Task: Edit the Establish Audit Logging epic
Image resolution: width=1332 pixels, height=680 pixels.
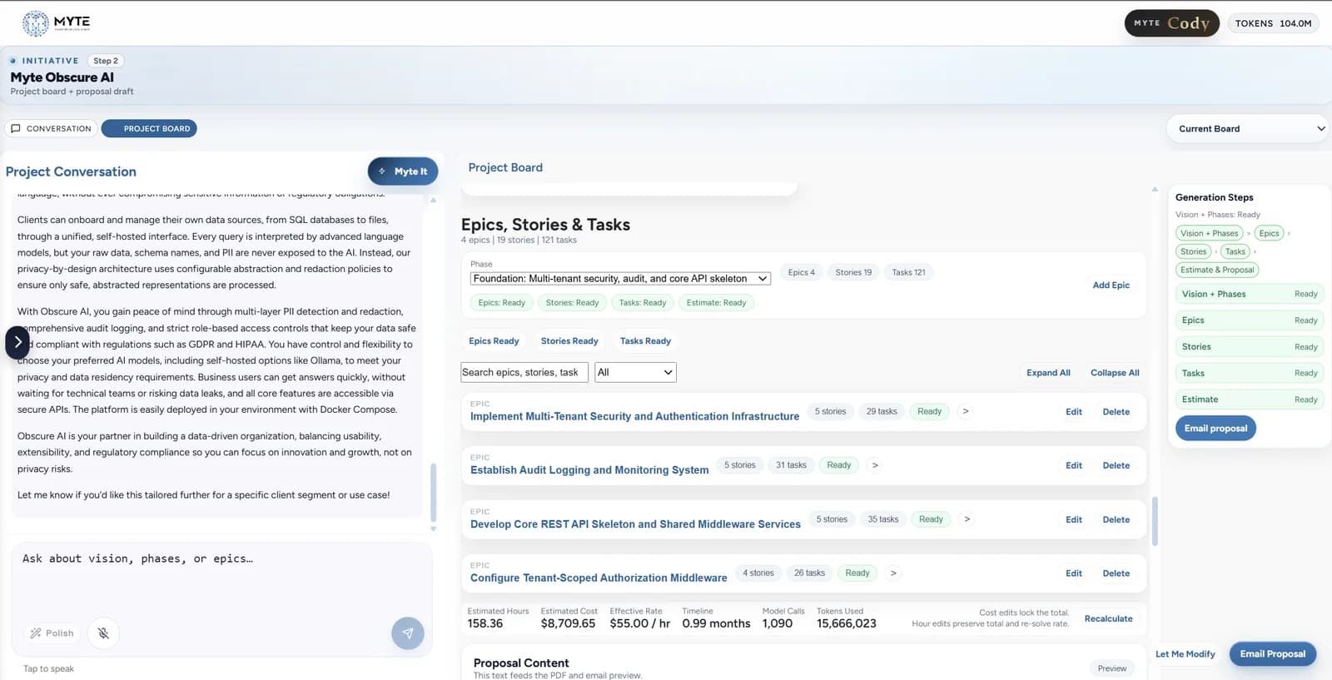Action: (x=1074, y=466)
